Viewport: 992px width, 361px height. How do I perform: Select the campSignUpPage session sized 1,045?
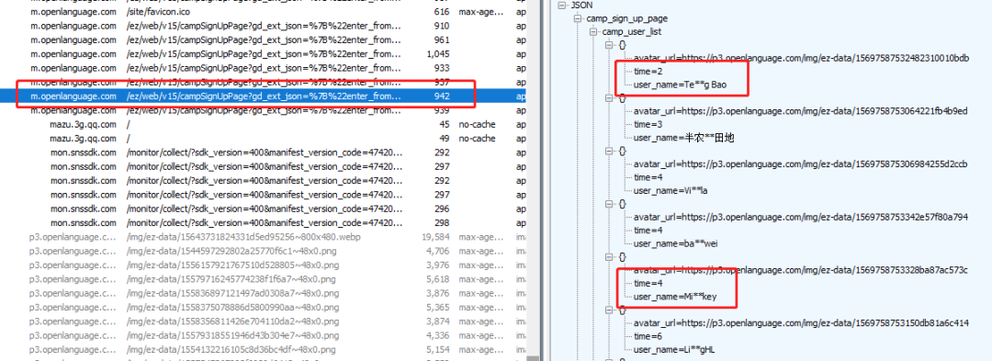point(263,54)
